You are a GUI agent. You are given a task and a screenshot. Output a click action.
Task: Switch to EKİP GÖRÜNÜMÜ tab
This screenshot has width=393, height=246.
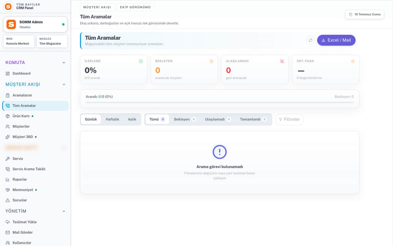[135, 7]
